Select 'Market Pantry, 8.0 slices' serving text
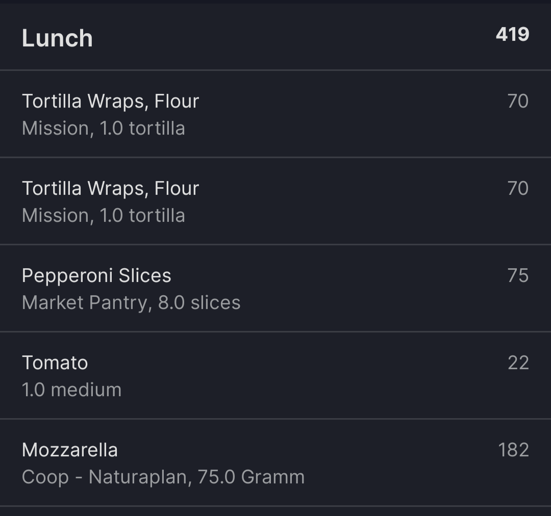The image size is (551, 516). [x=131, y=302]
